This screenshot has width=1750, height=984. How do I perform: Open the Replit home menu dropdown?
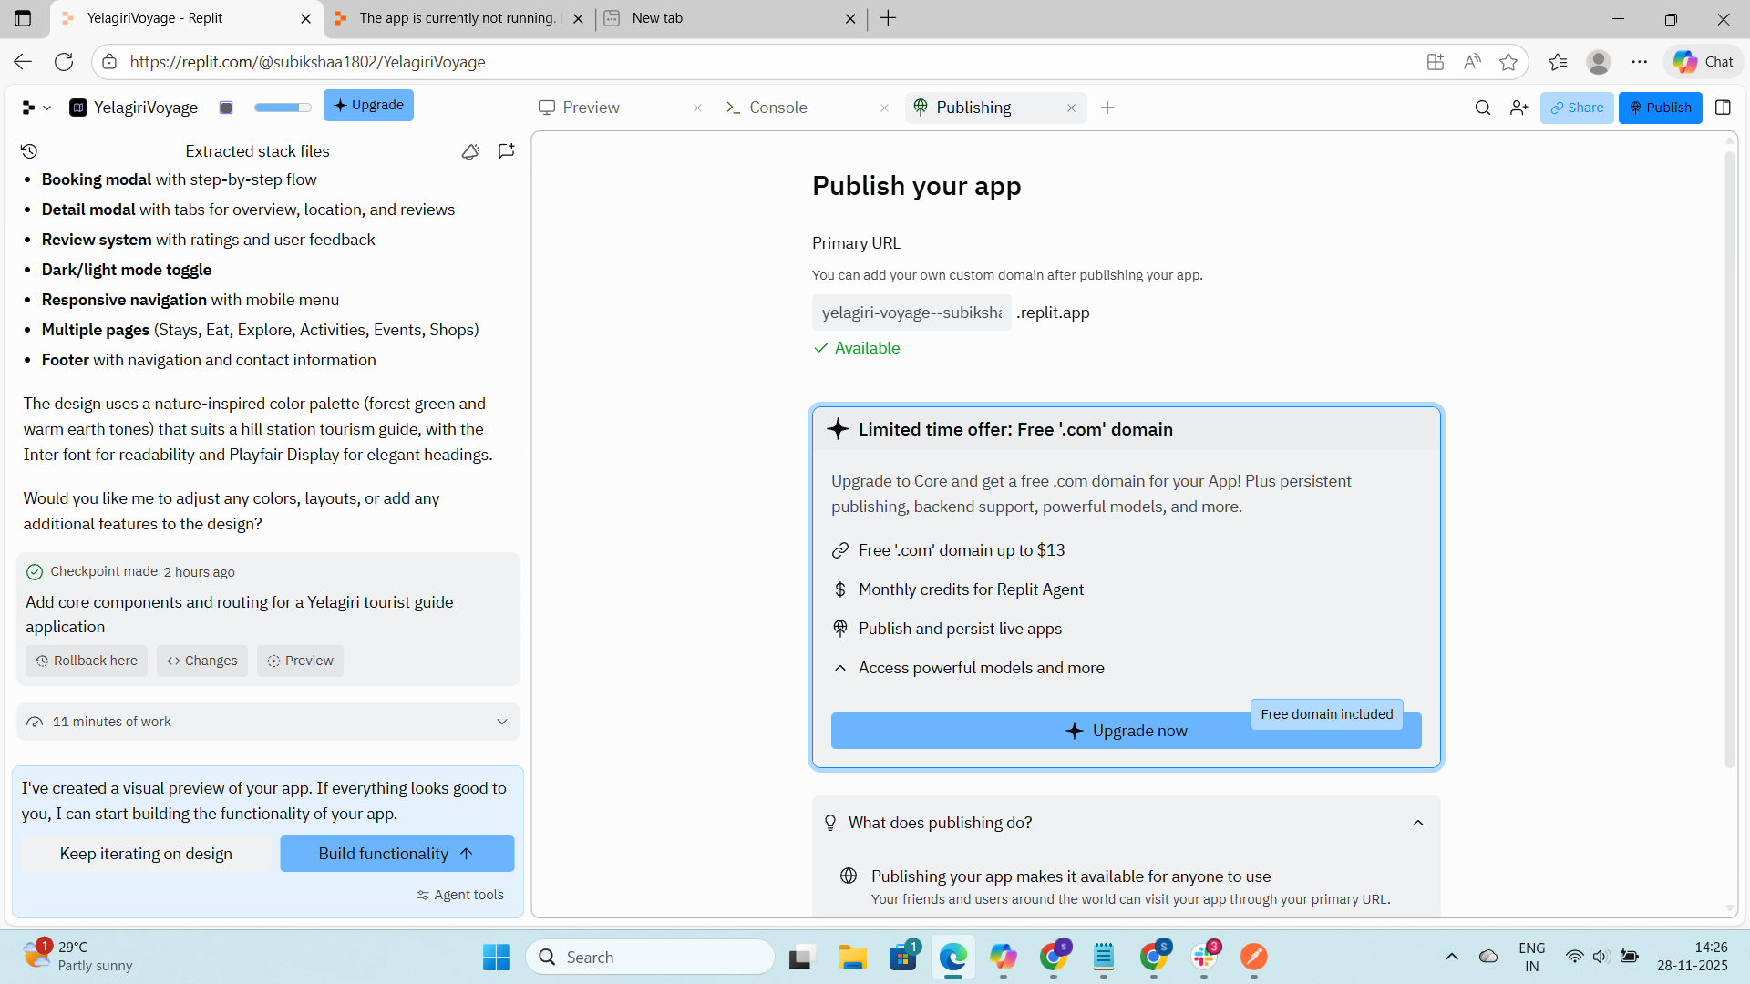pyautogui.click(x=36, y=108)
